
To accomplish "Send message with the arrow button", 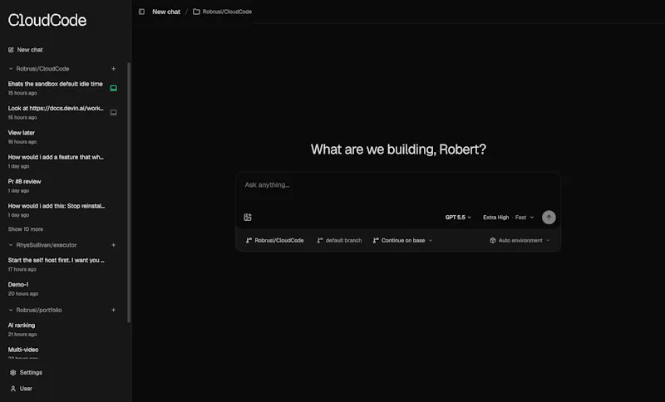I will click(549, 218).
